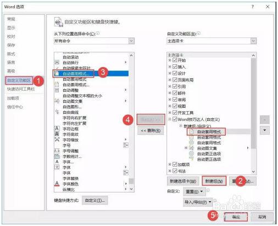Click the 字符底纹 shaded A icon
278x226 pixels.
coord(57,134)
